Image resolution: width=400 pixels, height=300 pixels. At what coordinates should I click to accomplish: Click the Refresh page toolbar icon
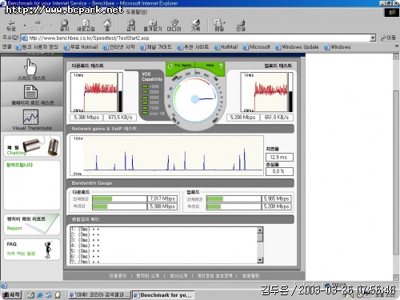tap(86, 23)
